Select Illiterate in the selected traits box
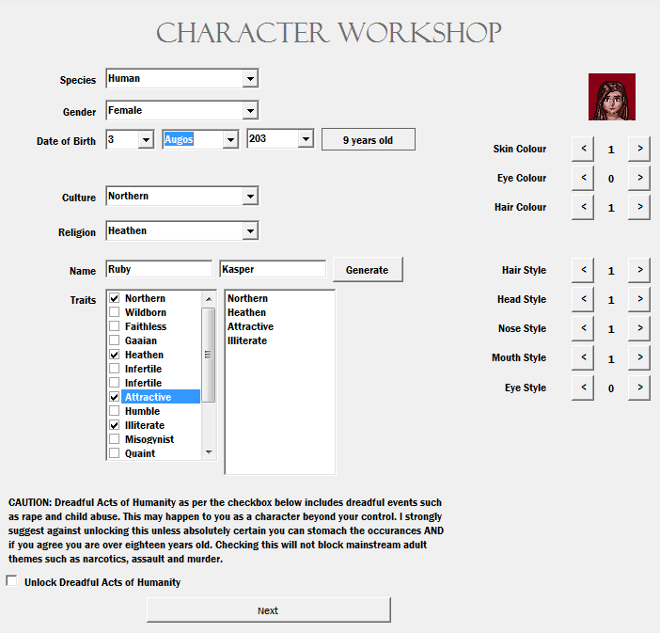 [x=247, y=340]
